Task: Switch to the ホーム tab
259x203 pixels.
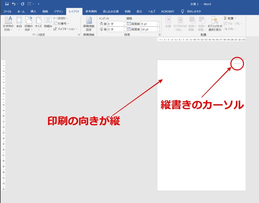Action: (21, 11)
